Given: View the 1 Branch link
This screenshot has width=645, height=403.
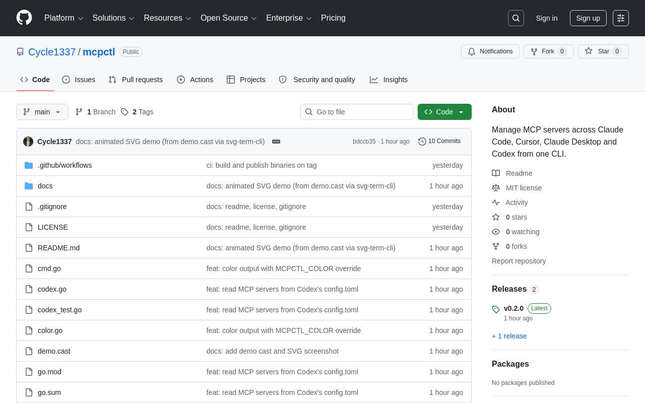Looking at the screenshot, I should coord(95,112).
